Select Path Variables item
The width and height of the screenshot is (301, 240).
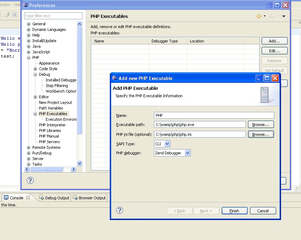(x=51, y=108)
